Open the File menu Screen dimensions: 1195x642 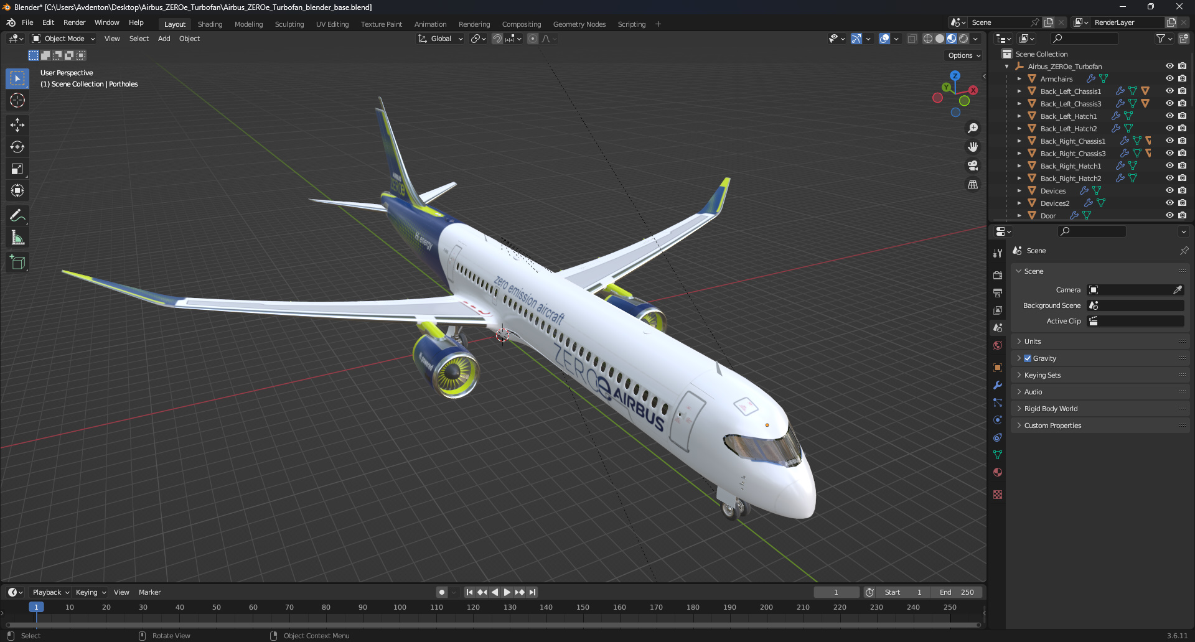[27, 22]
